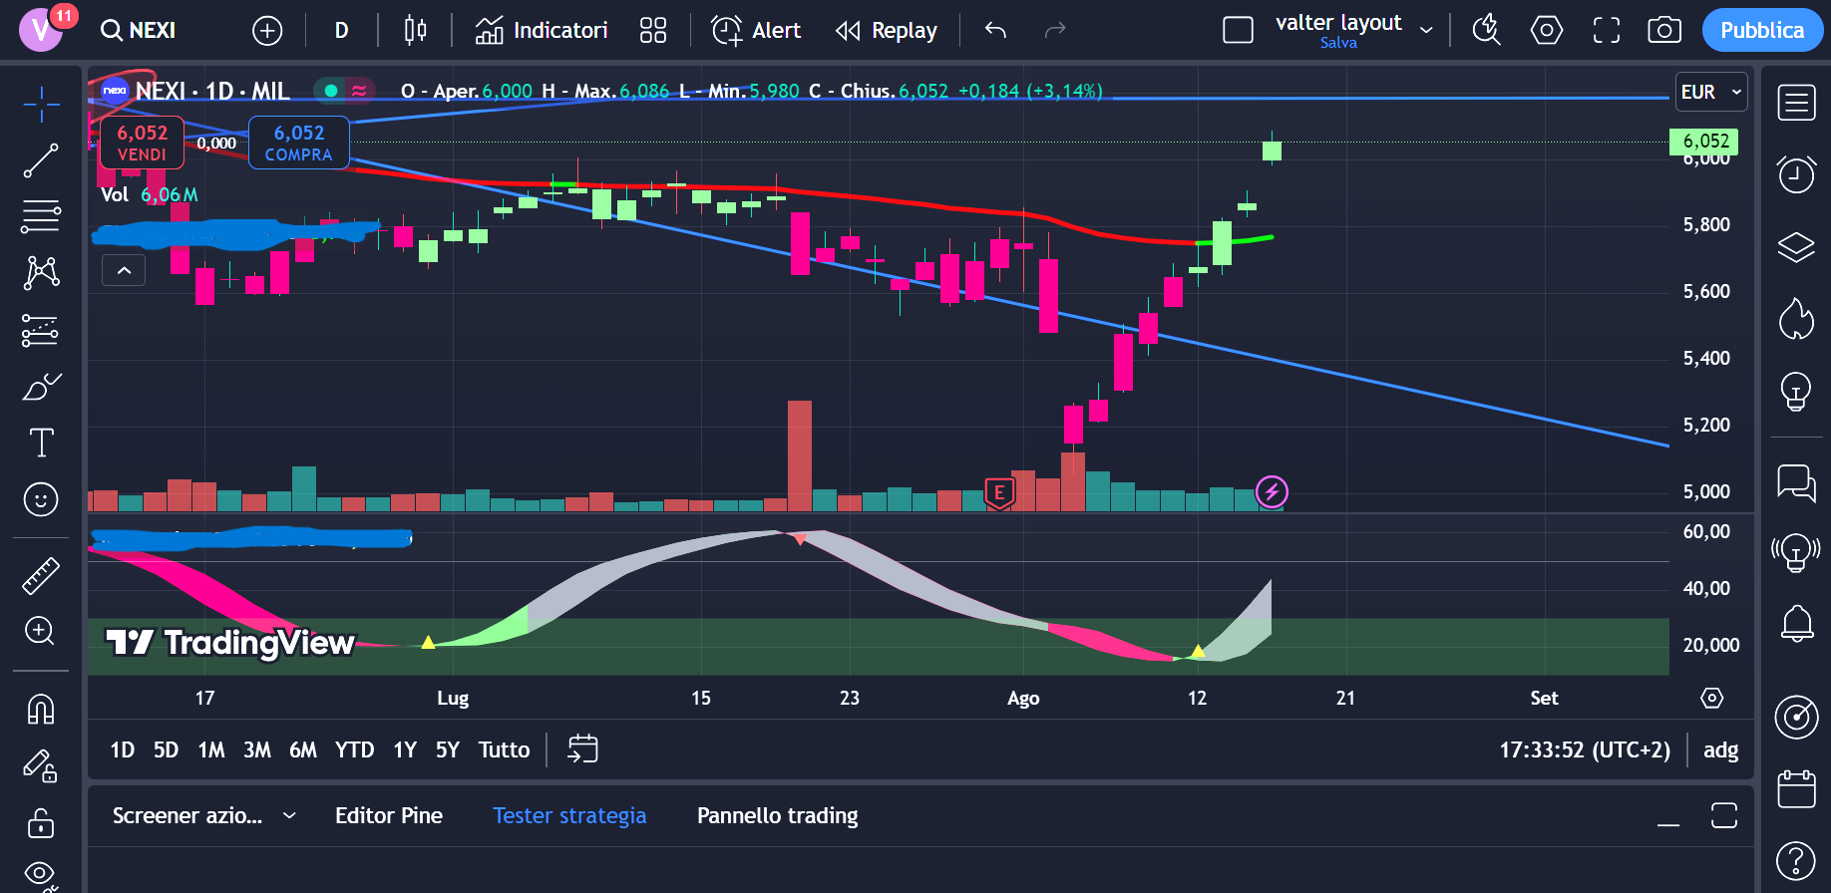Select the crosshair cursor tool
The width and height of the screenshot is (1831, 893).
pos(41,104)
